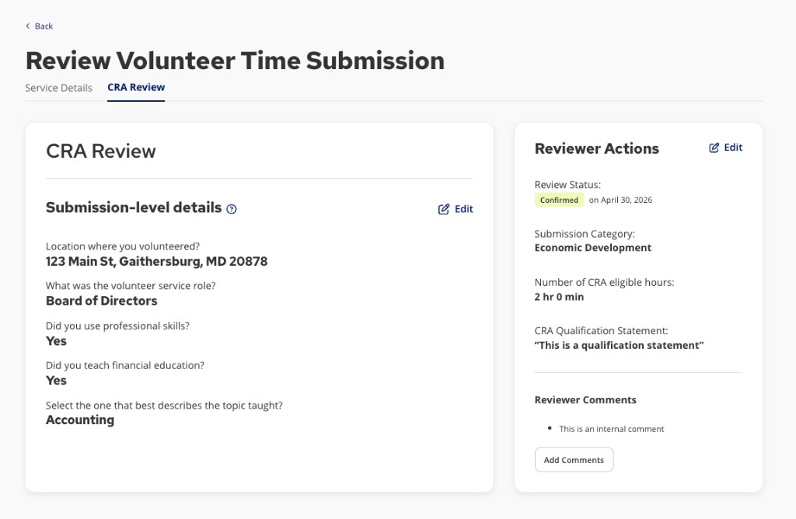Click the Number of CRA eligible hours label
The width and height of the screenshot is (796, 519).
pyautogui.click(x=604, y=282)
